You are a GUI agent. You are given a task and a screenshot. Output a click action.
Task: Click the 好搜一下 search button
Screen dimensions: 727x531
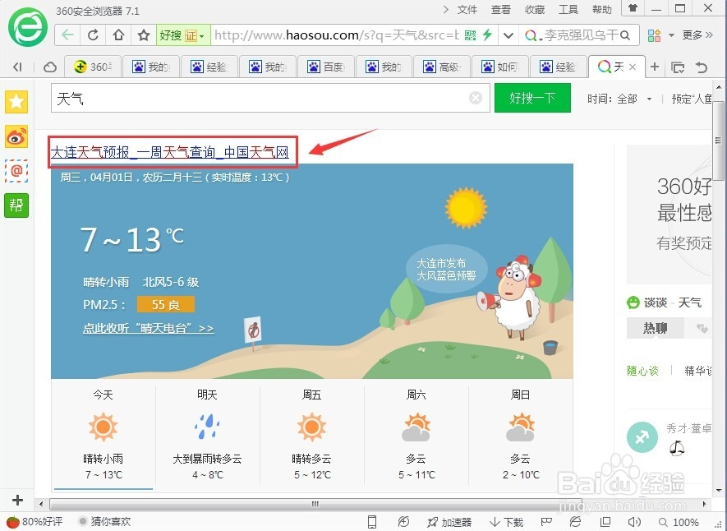532,98
